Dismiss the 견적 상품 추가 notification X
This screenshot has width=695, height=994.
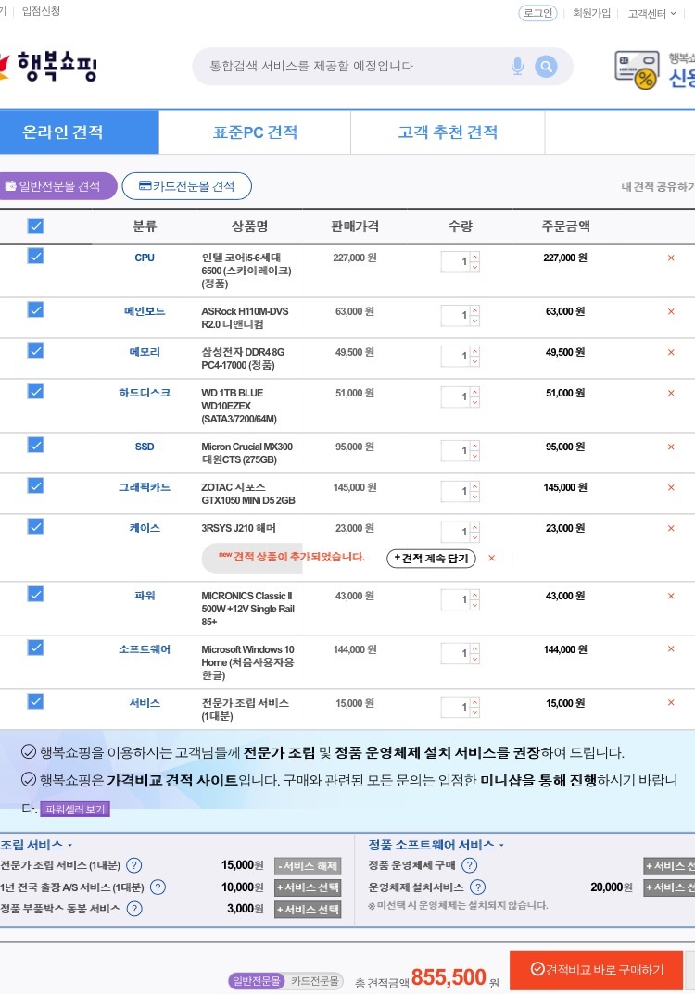(491, 559)
